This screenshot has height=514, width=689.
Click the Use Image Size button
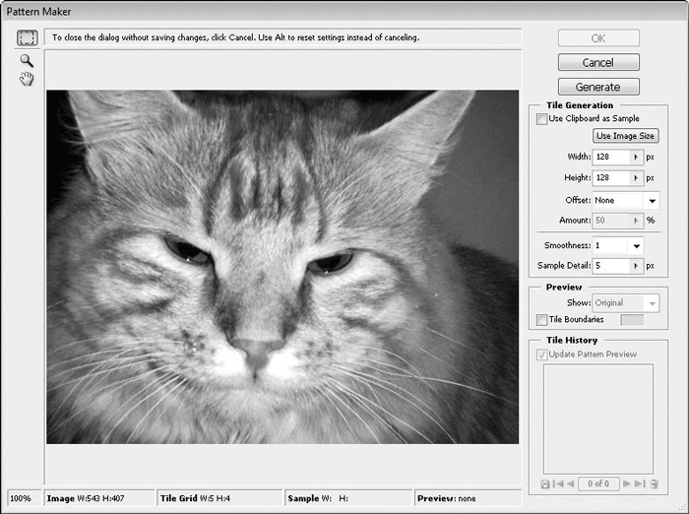pyautogui.click(x=625, y=136)
